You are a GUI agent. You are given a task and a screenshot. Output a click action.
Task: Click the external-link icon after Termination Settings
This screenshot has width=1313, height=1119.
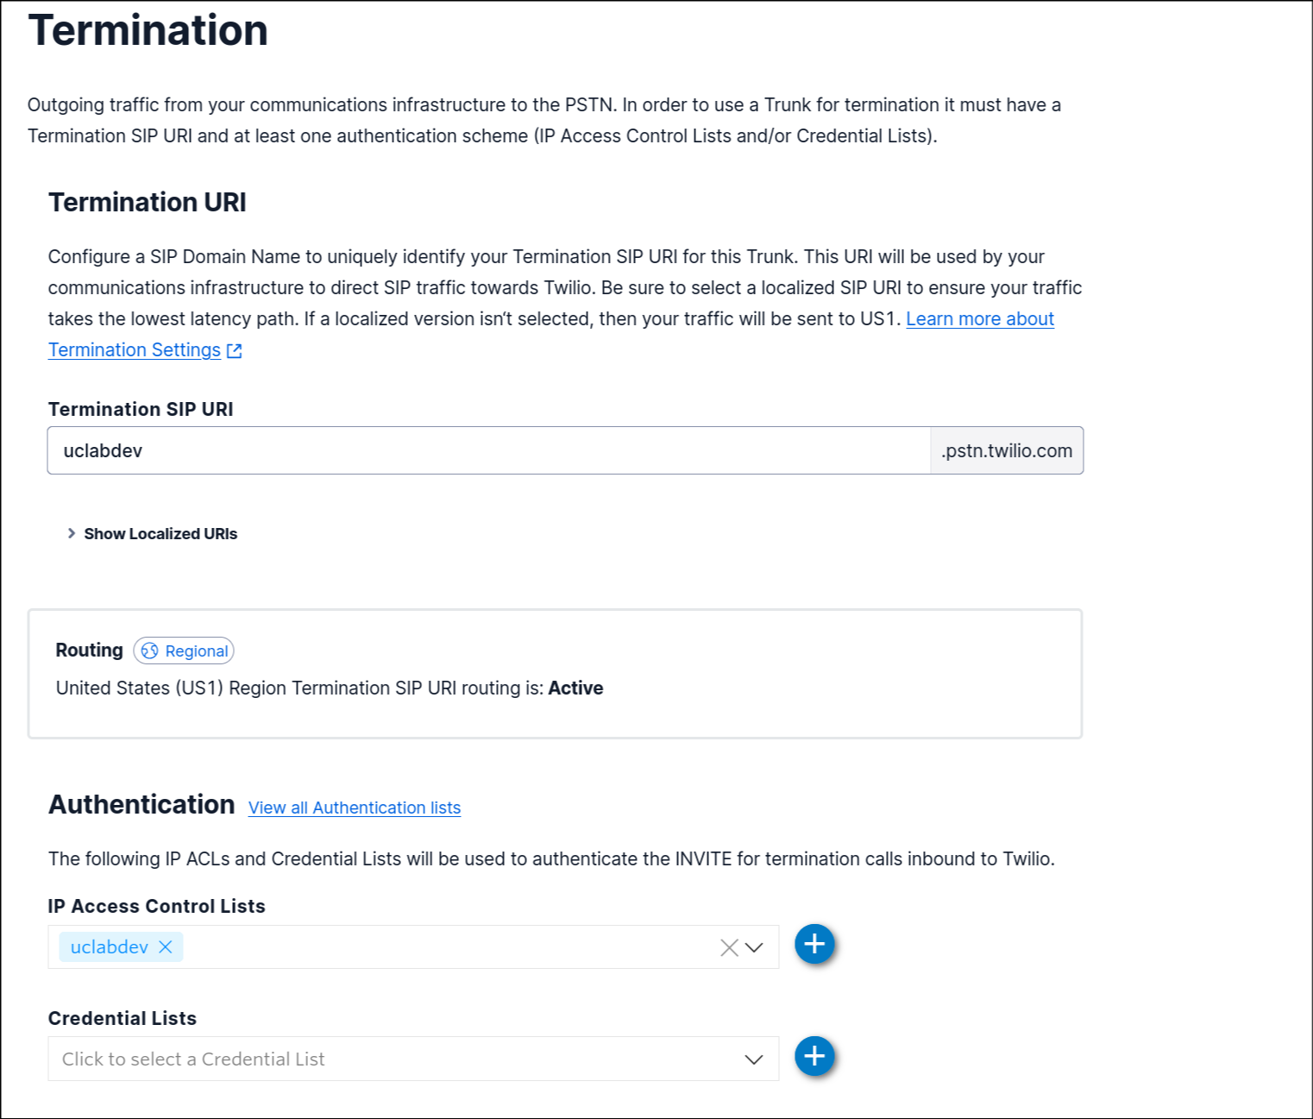234,350
